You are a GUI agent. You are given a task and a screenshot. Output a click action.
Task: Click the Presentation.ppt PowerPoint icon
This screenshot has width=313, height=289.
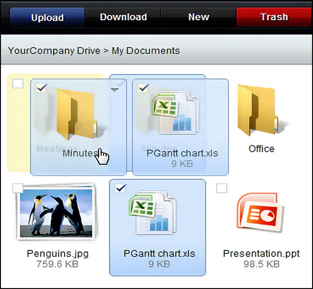(x=260, y=213)
